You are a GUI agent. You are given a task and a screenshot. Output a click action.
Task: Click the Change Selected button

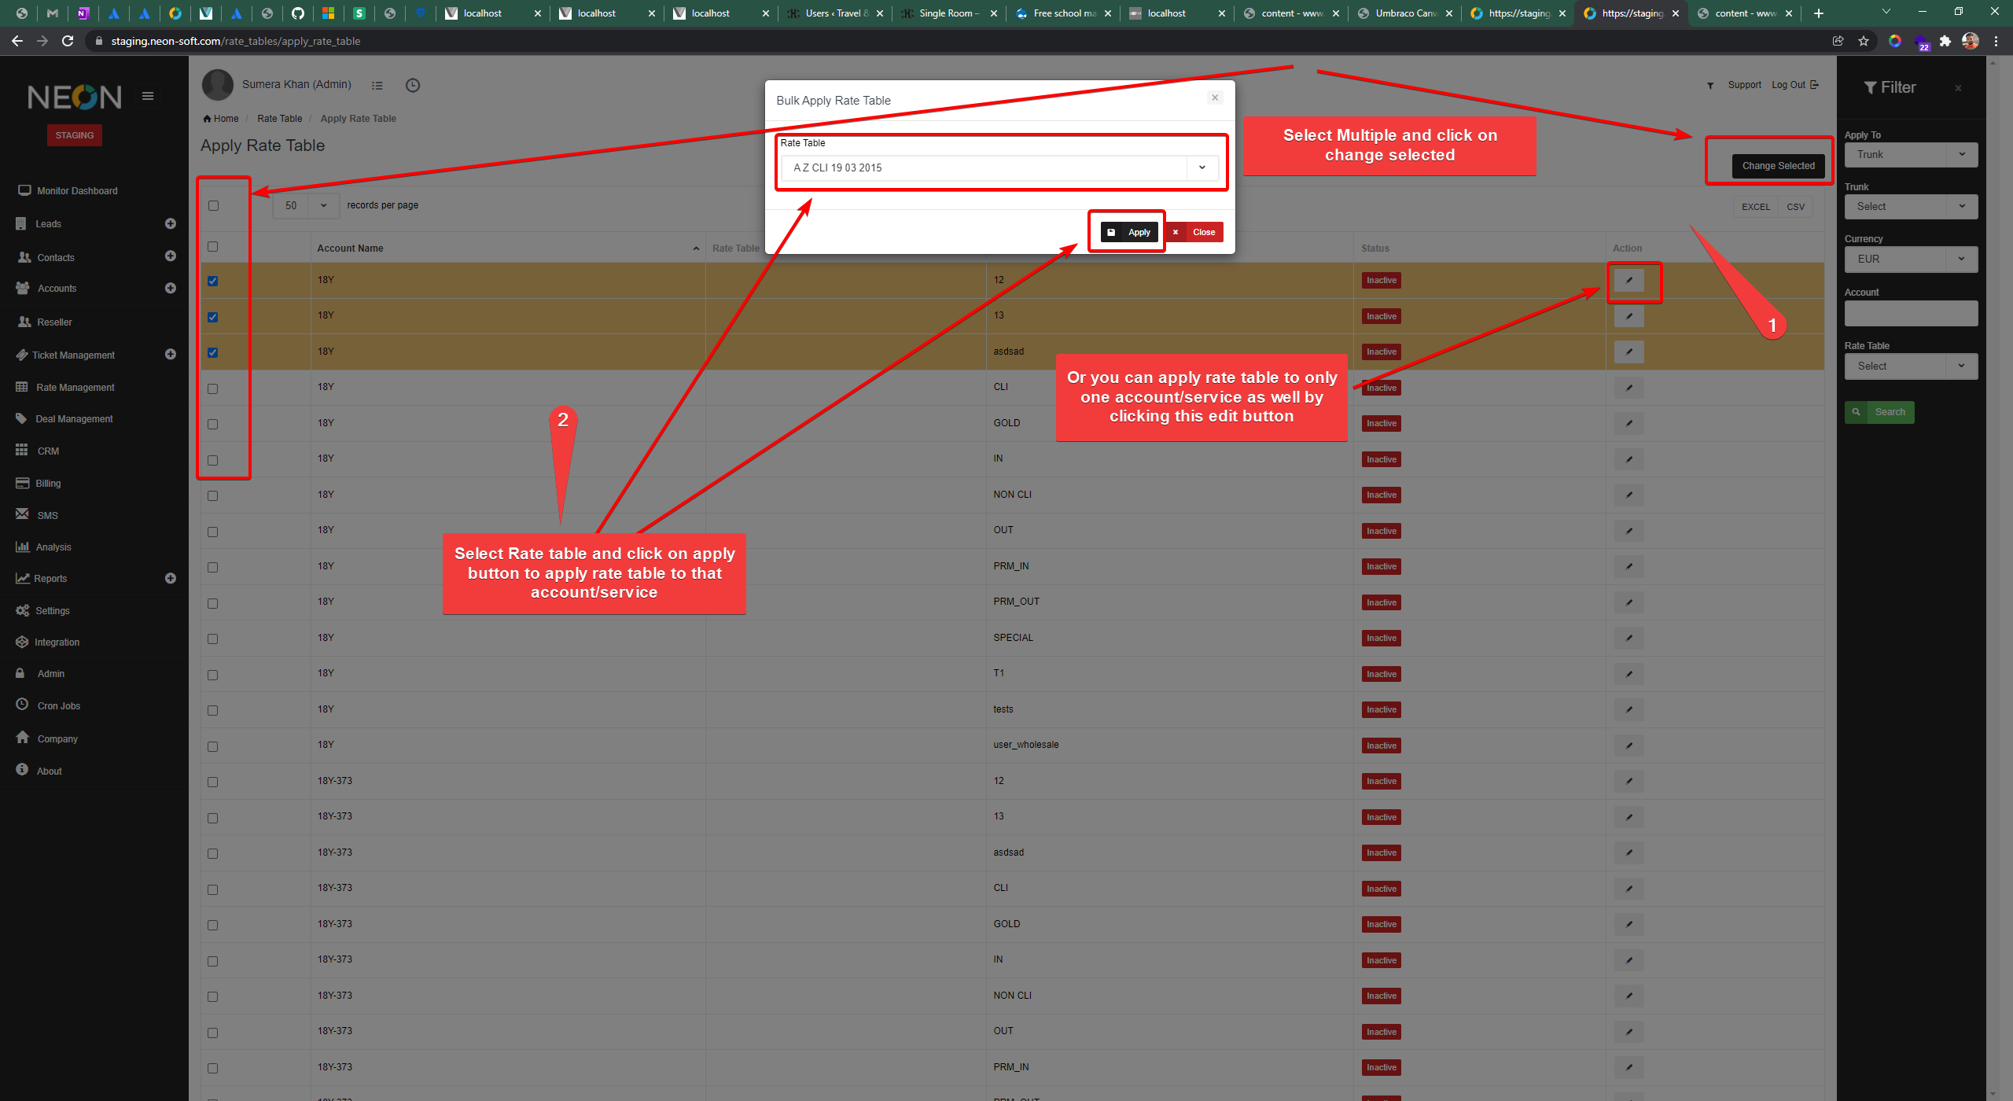coord(1777,166)
